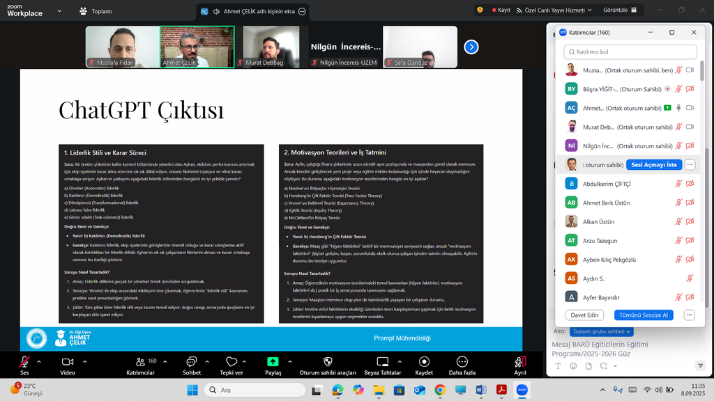The height and width of the screenshot is (401, 714).
Task: Open the three-dots menu beside Tümünü Sessize Al
Action: (689, 315)
